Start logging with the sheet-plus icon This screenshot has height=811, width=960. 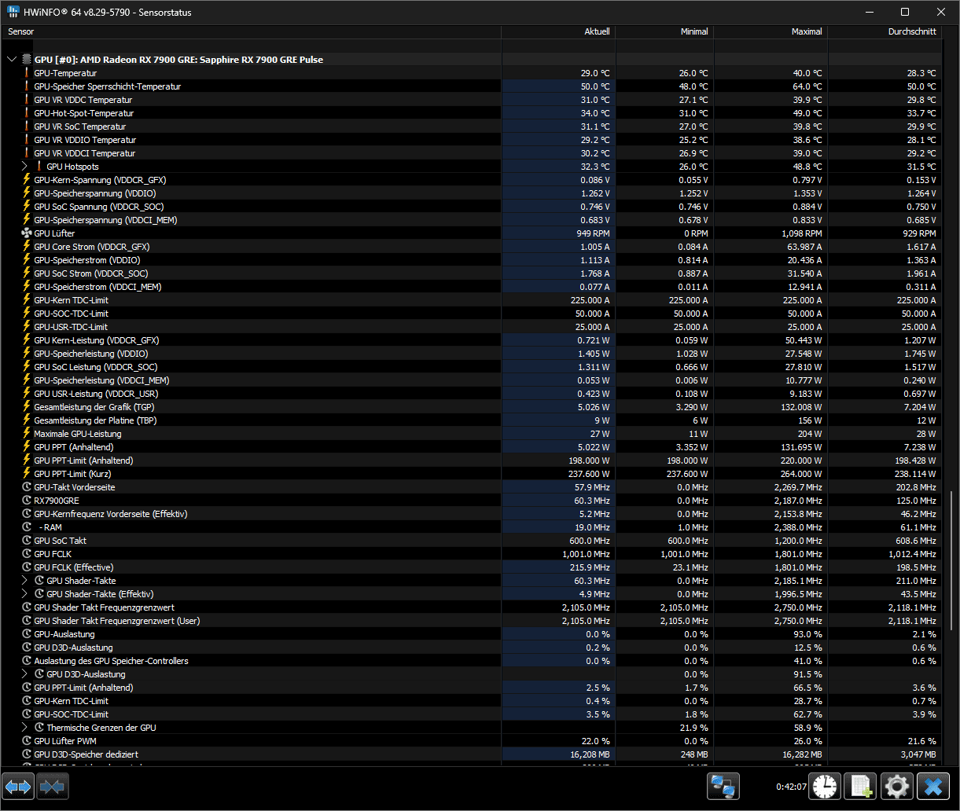(862, 786)
